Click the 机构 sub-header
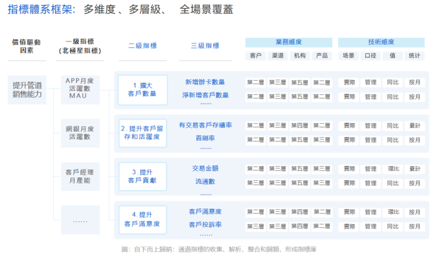Image resolution: width=439 pixels, height=261 pixels. (x=300, y=55)
